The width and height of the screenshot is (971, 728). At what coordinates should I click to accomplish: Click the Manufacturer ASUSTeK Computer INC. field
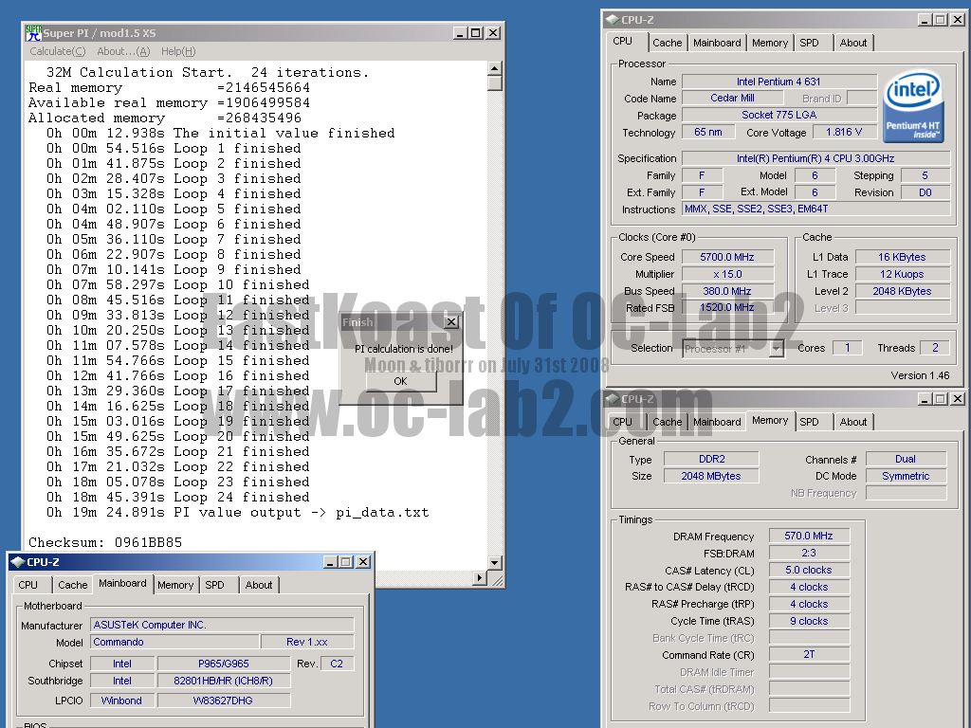click(222, 626)
